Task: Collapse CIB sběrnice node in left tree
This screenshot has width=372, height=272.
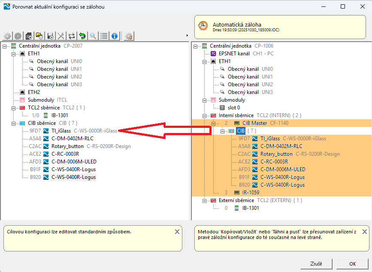Action: [13, 123]
